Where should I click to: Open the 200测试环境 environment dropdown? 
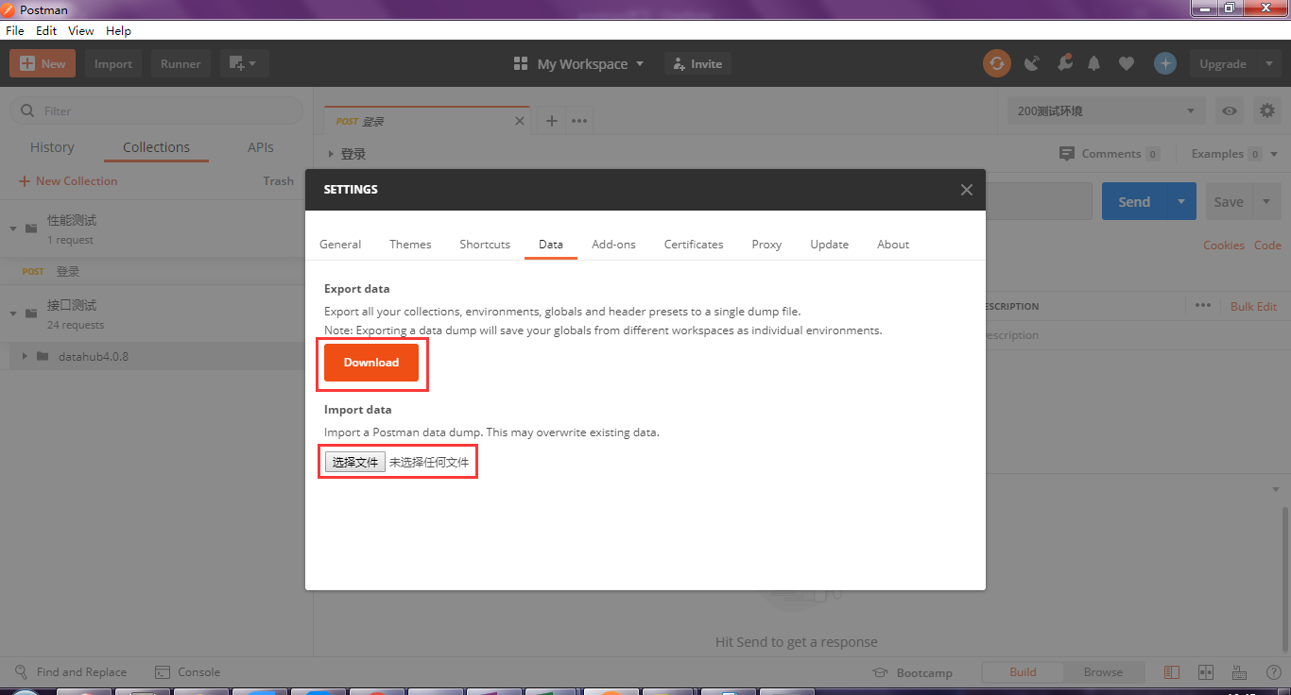[x=1106, y=110]
